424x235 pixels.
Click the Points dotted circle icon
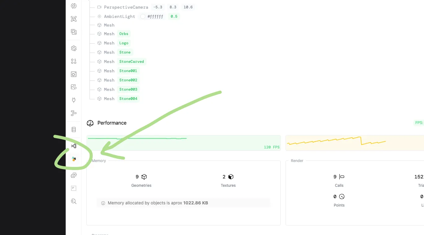pos(342,197)
